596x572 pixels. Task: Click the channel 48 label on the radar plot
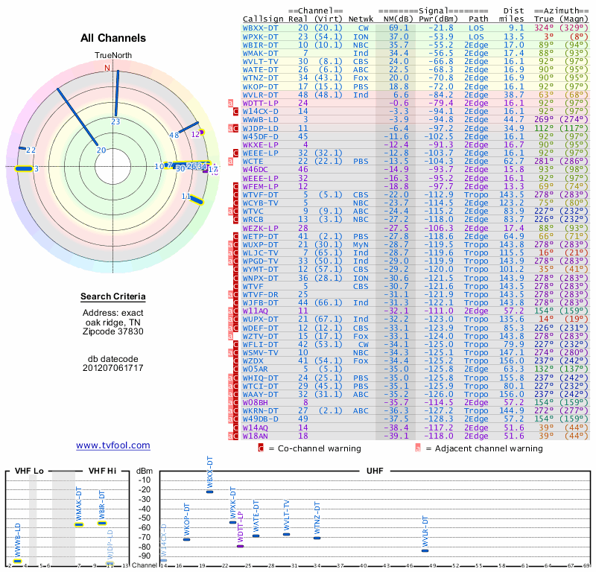[x=174, y=136]
